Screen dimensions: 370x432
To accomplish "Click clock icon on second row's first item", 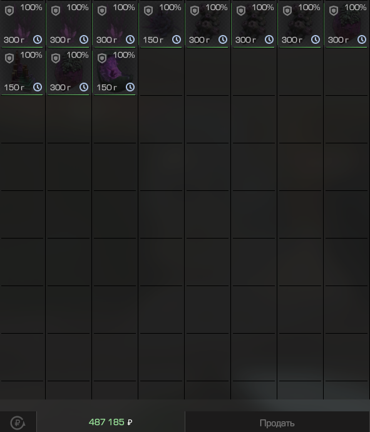I will click(38, 87).
